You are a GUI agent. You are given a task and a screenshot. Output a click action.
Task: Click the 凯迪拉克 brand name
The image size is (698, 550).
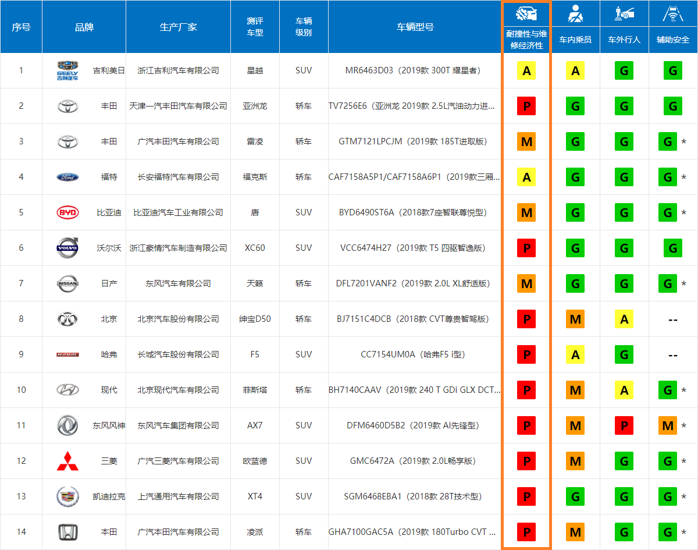109,496
